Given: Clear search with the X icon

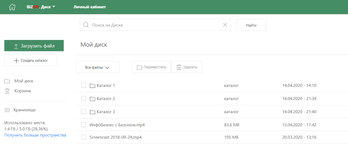Looking at the screenshot, I should (225, 25).
